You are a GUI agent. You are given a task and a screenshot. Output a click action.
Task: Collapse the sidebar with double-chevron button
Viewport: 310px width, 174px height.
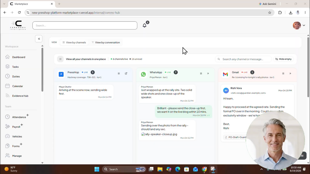coord(39,39)
